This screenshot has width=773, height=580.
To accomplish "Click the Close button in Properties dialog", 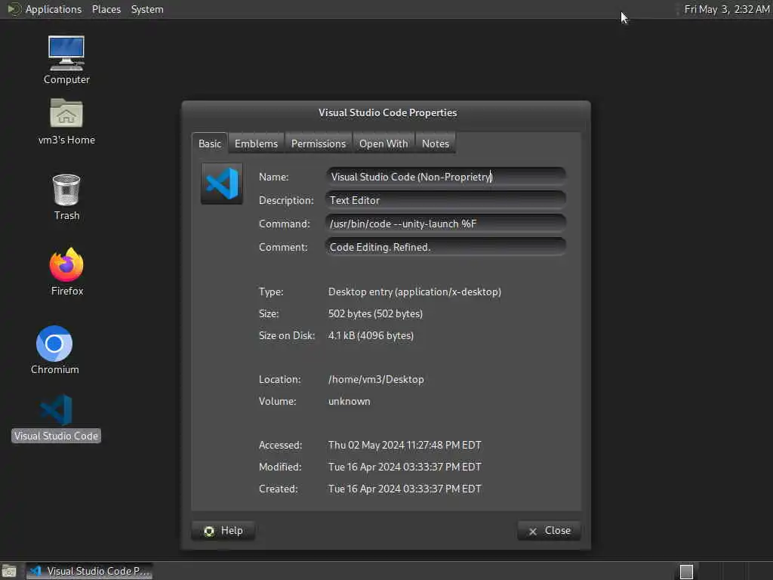I will pyautogui.click(x=550, y=531).
